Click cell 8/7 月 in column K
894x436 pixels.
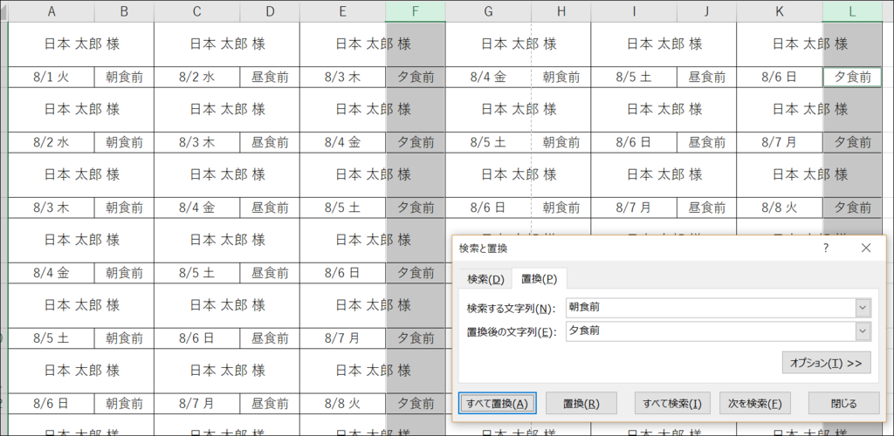pyautogui.click(x=780, y=142)
